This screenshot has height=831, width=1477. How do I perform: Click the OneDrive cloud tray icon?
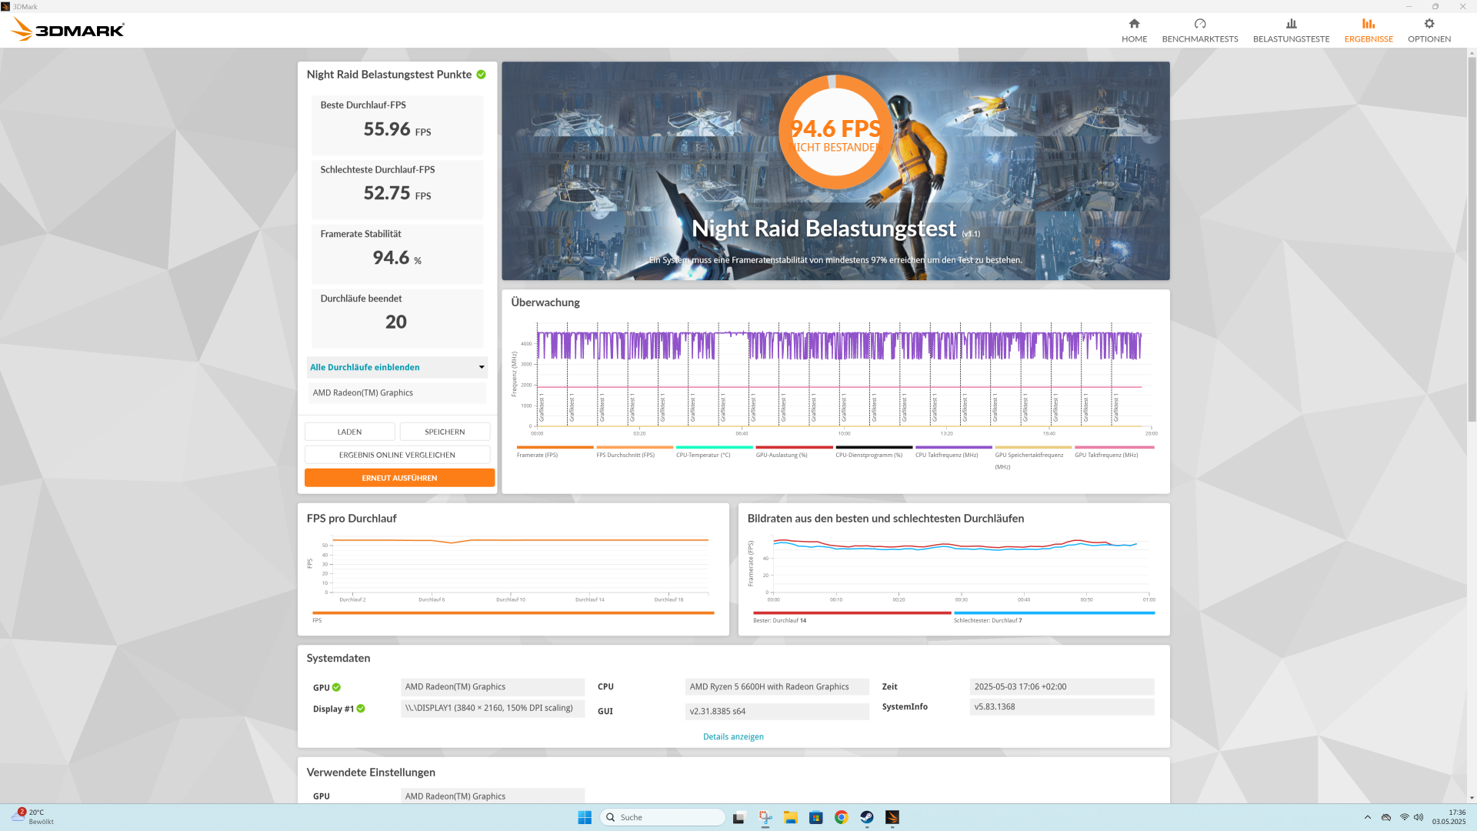click(1386, 817)
